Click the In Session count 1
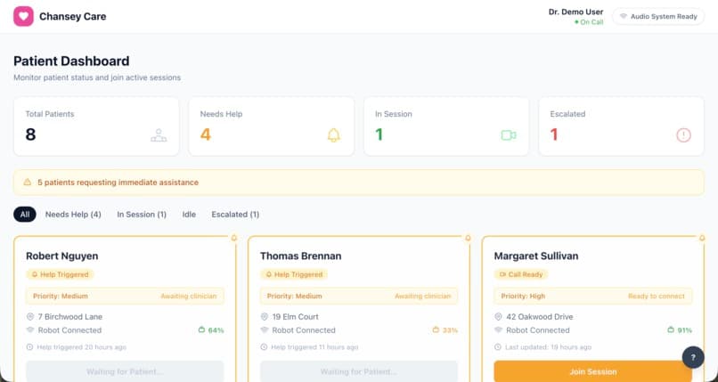The height and width of the screenshot is (382, 718). (x=379, y=134)
